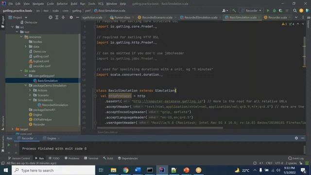
Task: Open the TODO tool window
Action: tap(54, 158)
